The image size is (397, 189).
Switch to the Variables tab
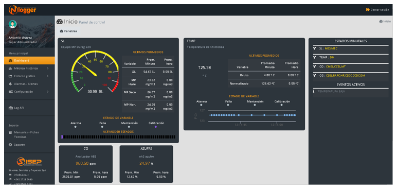(68, 31)
